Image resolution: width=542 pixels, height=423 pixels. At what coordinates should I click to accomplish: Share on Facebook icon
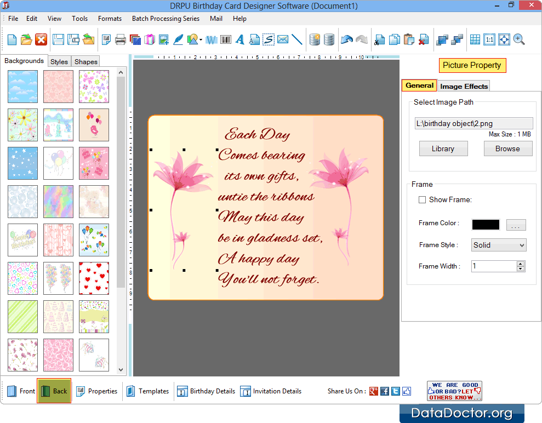(385, 391)
